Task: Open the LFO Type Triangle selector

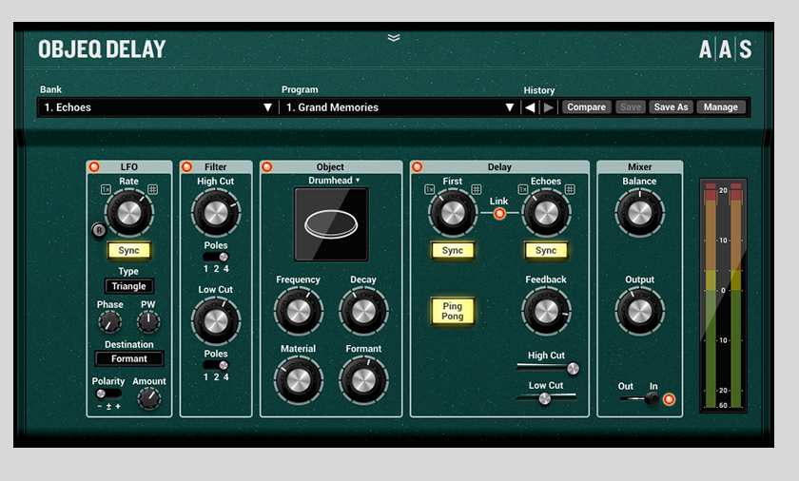Action: (x=129, y=286)
